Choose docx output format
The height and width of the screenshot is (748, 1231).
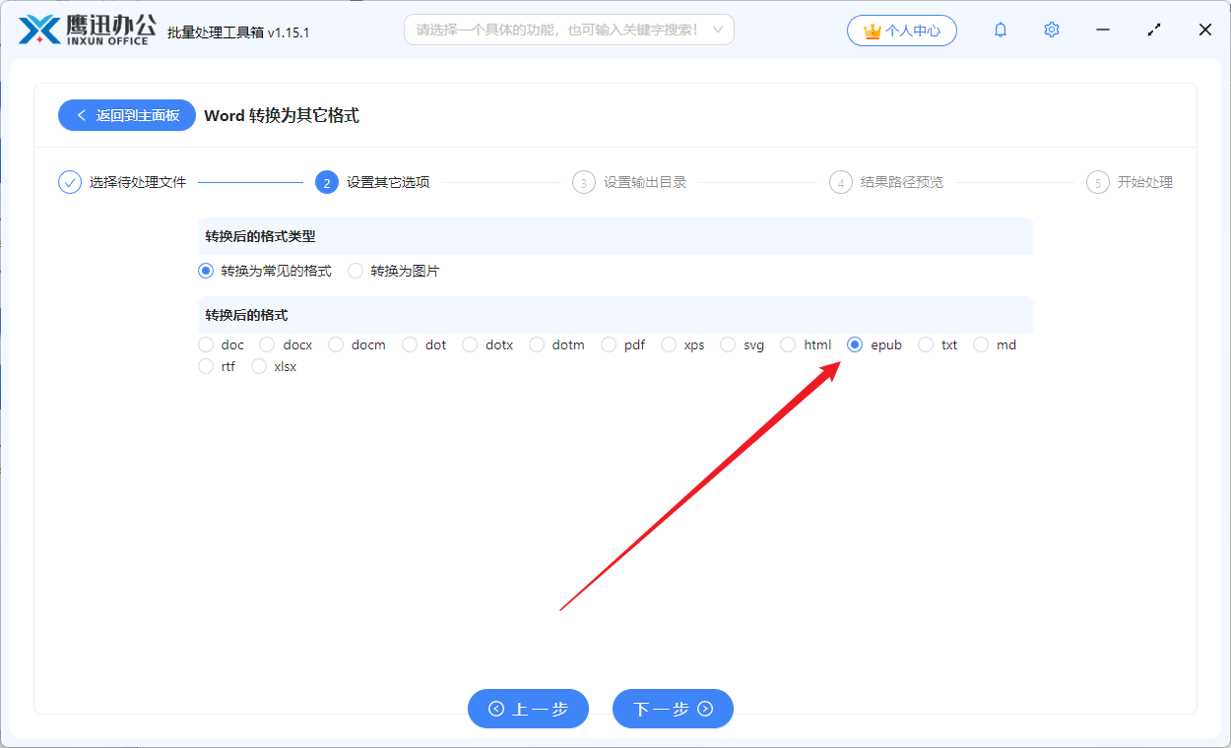click(286, 344)
